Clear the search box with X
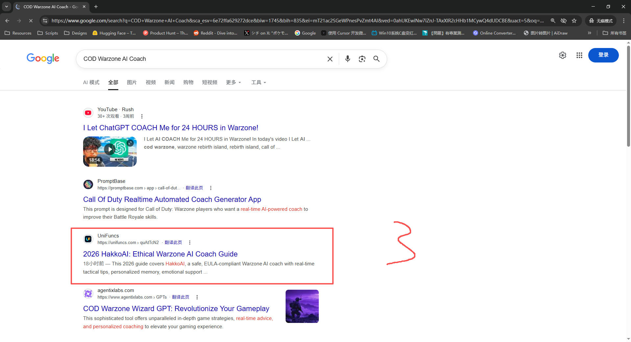Viewport: 631px width, 342px height. click(330, 59)
